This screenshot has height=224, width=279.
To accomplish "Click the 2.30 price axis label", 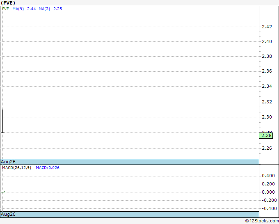I will [267, 117].
